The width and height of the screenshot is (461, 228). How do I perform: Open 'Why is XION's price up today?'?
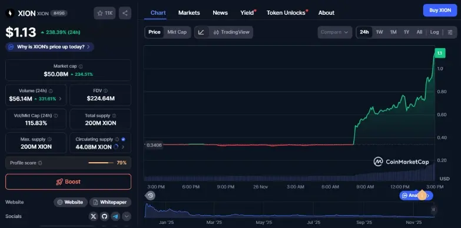click(49, 47)
